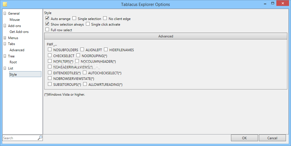Screen dimensions: 291x146
Task: Collapse the Tree tree node
Action: click(5, 56)
